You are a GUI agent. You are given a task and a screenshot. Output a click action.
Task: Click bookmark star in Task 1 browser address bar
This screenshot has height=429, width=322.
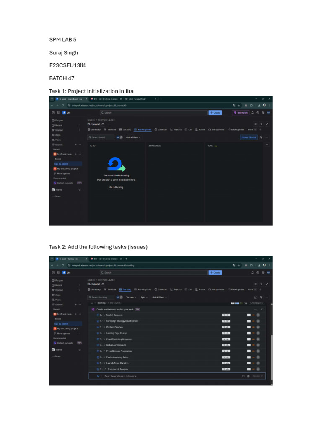[239, 105]
